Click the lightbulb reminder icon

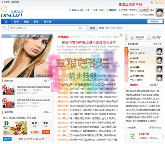point(107,10)
